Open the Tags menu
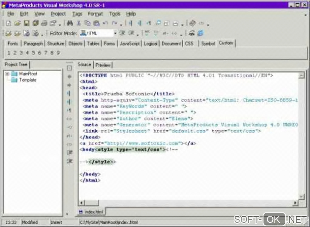Image resolution: width=310 pixels, height=227 pixels. tap(77, 14)
